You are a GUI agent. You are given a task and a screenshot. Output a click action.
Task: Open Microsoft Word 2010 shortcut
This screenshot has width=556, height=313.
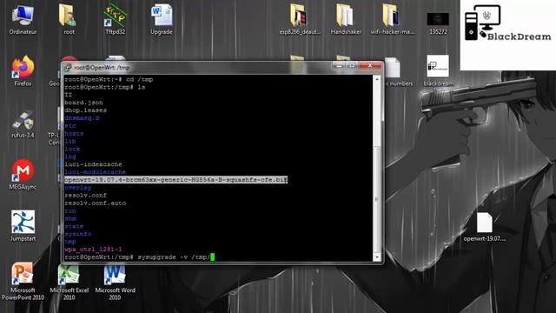click(115, 281)
